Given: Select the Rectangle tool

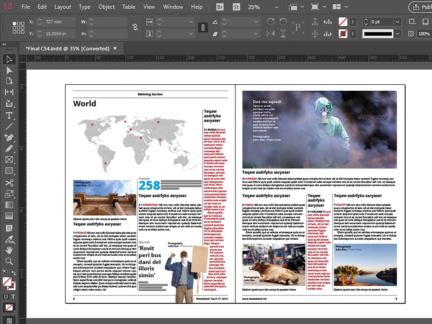Looking at the screenshot, I should pyautogui.click(x=10, y=171).
